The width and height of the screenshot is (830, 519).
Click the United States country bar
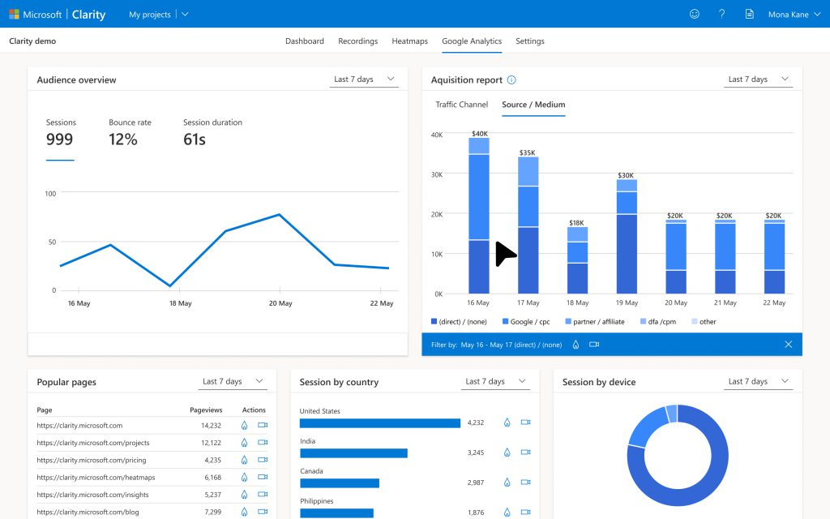click(x=380, y=423)
